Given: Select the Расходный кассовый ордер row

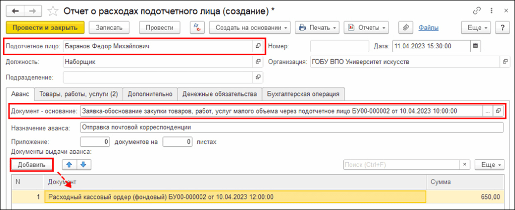Looking at the screenshot, I should pos(235,196).
